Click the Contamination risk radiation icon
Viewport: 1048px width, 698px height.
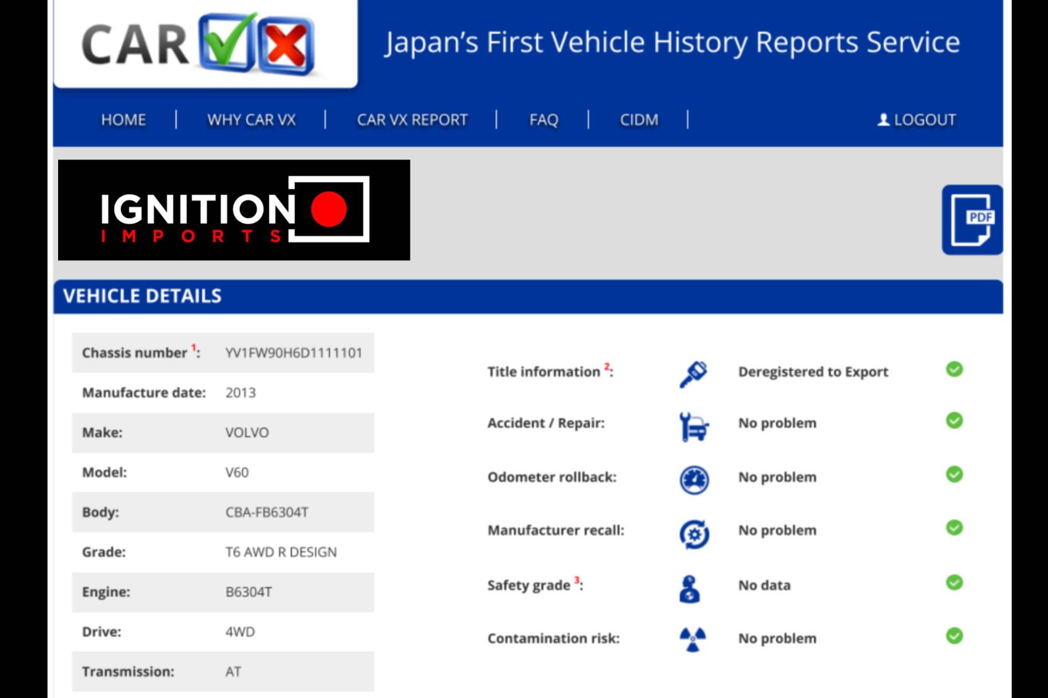point(693,640)
